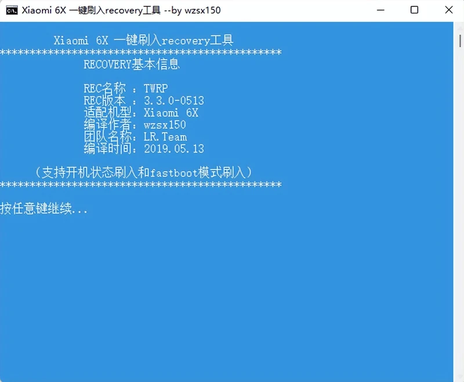Click the '按任意键继续...' prompt
This screenshot has width=464, height=382.
click(44, 208)
